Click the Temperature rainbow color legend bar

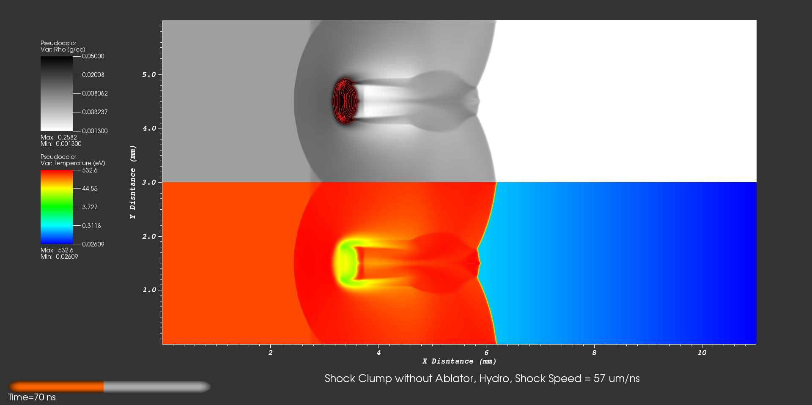57,207
